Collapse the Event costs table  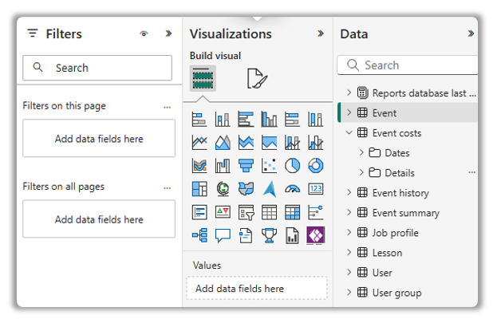coord(349,132)
